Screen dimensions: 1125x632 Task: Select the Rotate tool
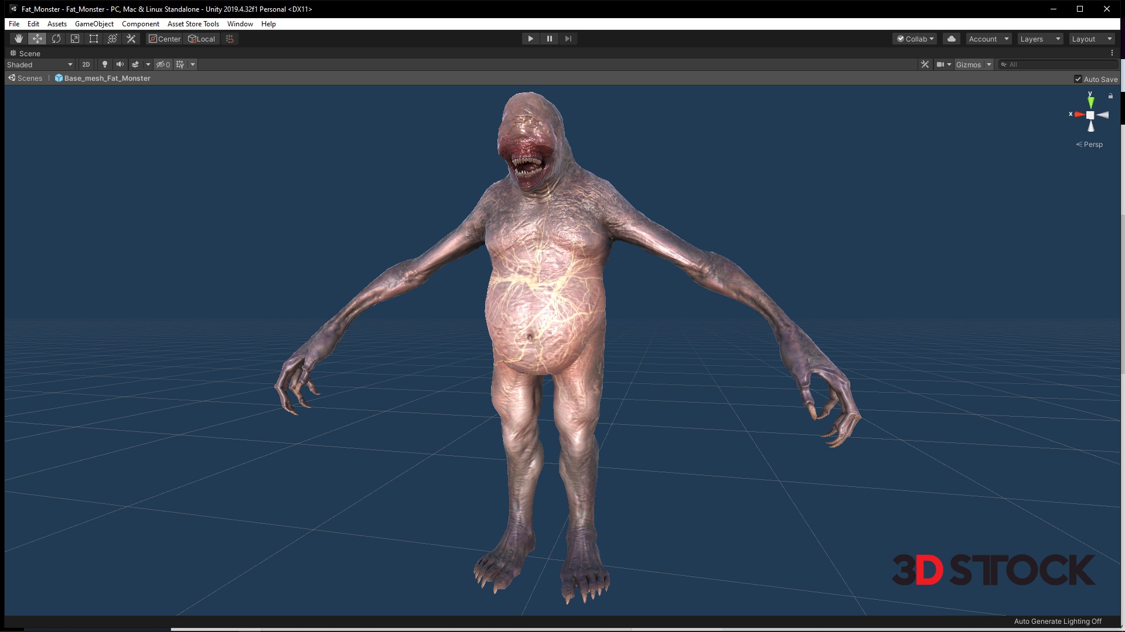tap(56, 39)
